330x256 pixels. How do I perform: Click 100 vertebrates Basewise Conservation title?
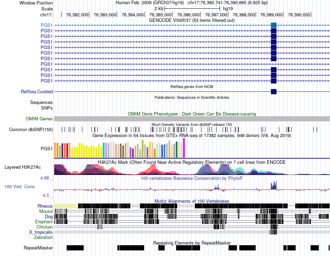pyautogui.click(x=192, y=178)
